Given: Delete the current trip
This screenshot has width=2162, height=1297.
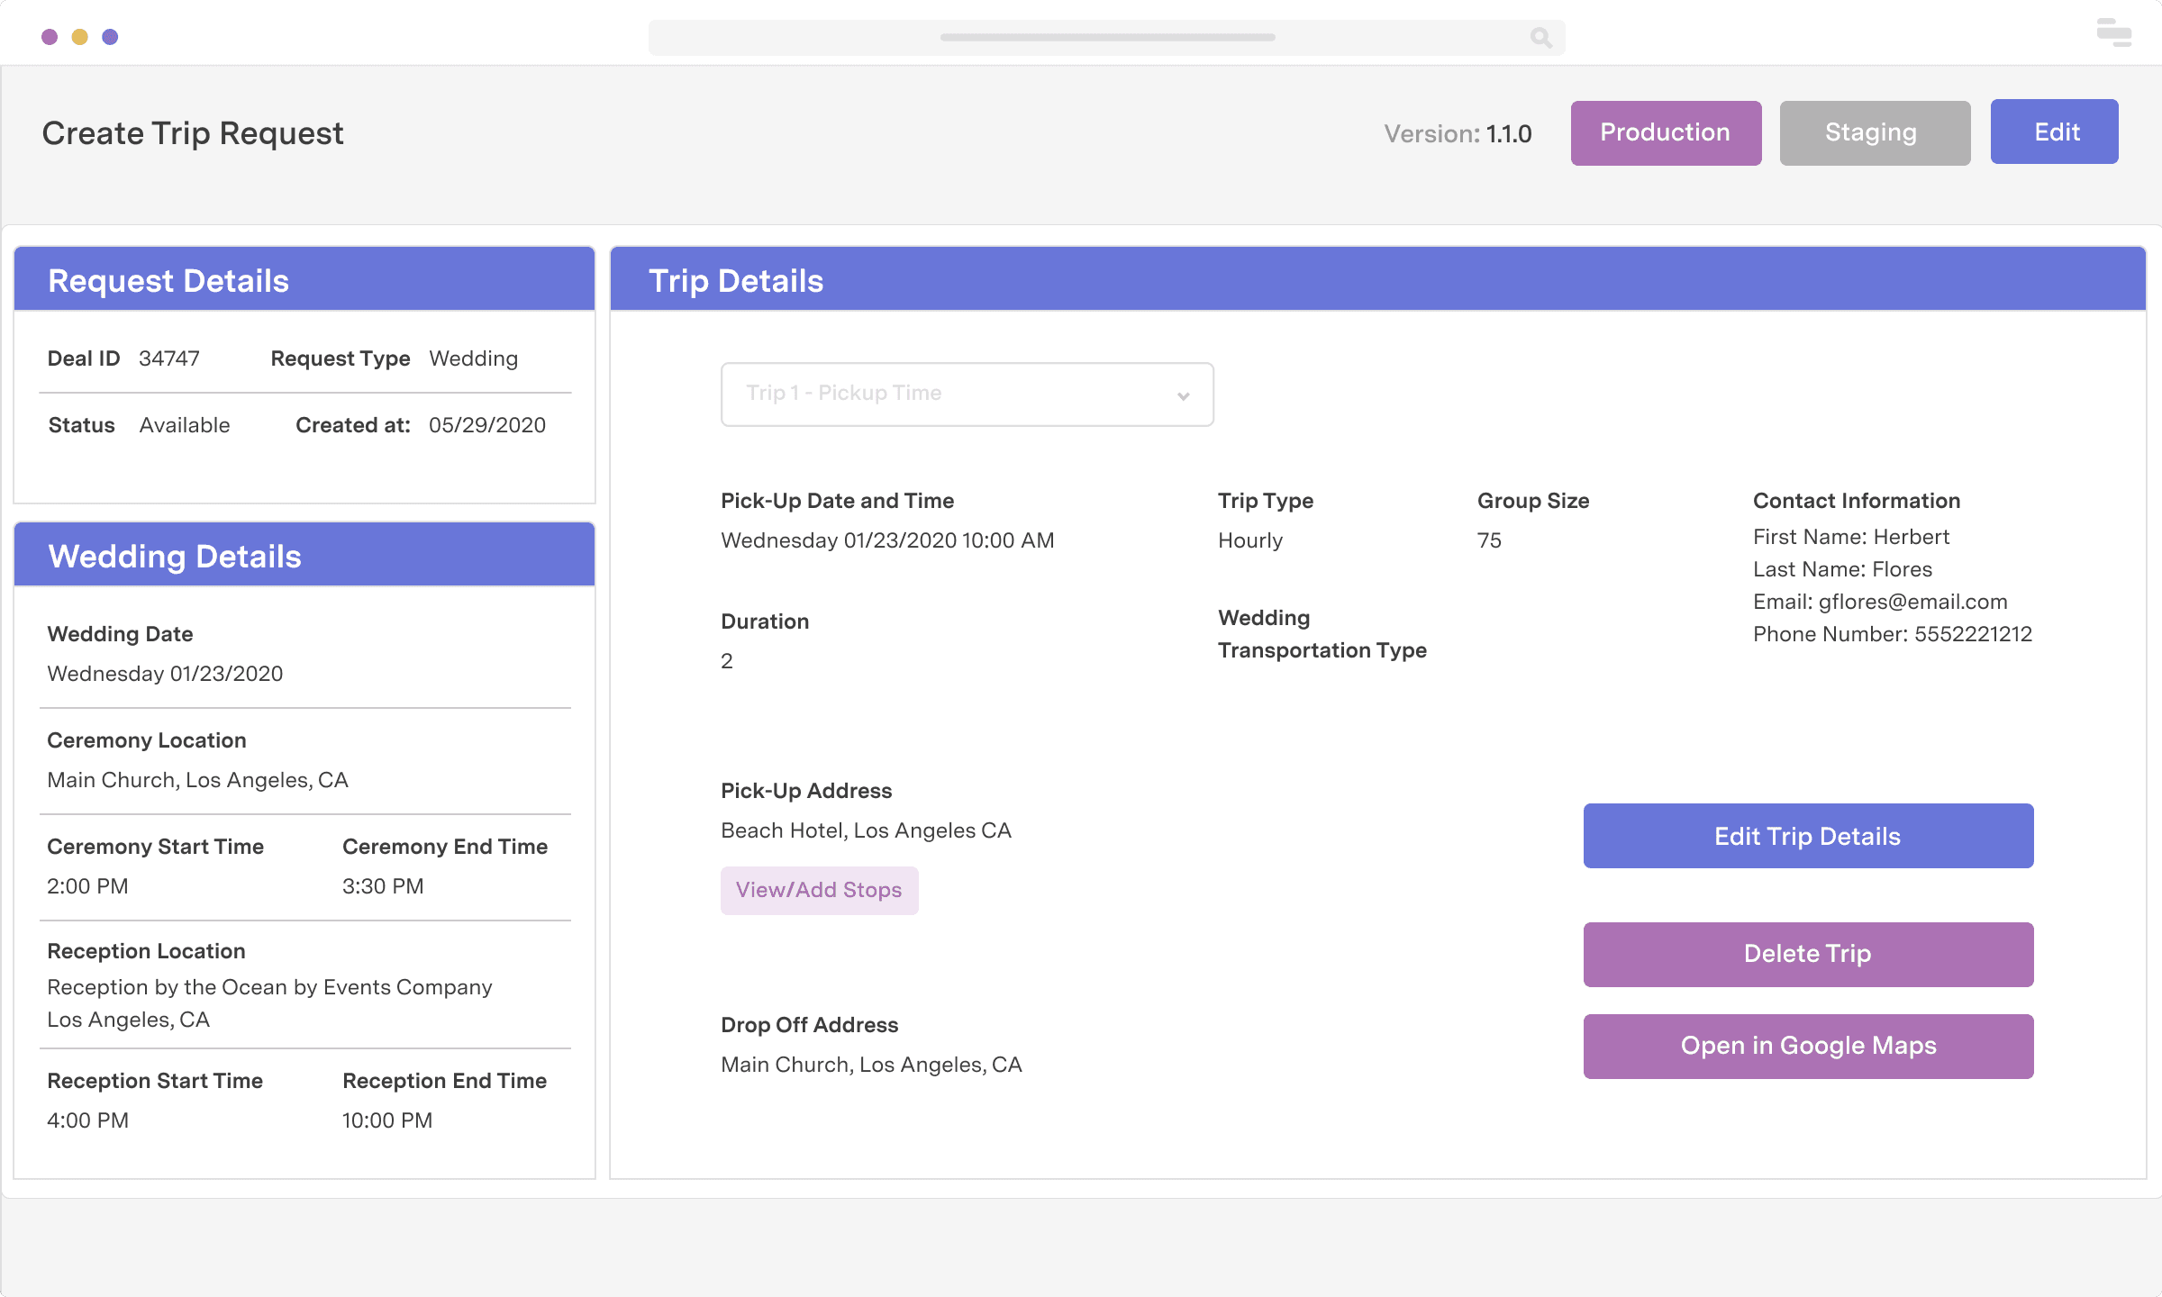Looking at the screenshot, I should (1807, 954).
